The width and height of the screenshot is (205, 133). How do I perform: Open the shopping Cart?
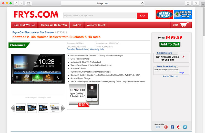(x=181, y=25)
